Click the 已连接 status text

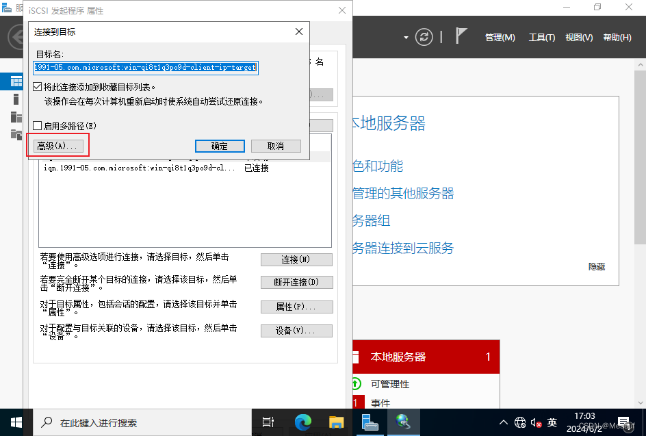[x=256, y=168]
